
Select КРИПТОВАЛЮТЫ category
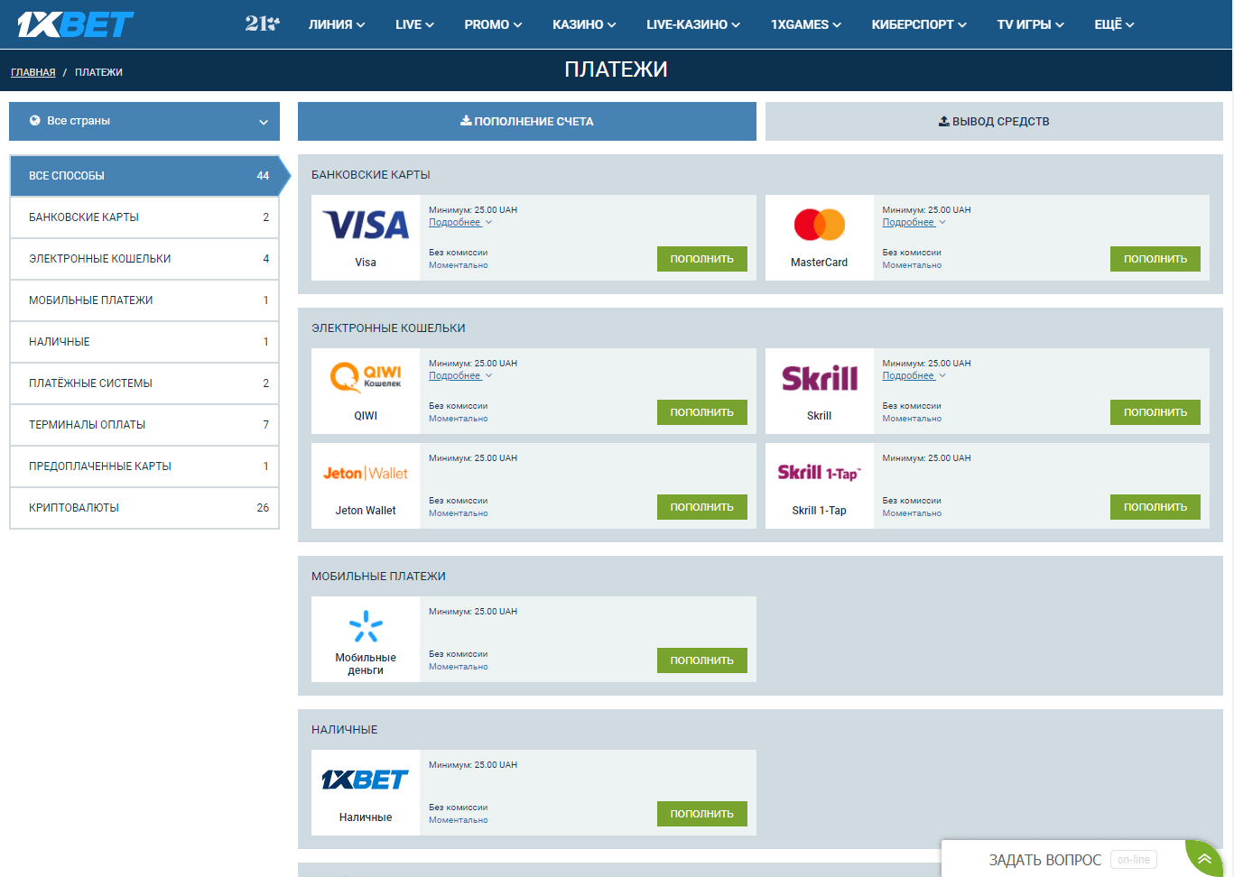point(144,508)
